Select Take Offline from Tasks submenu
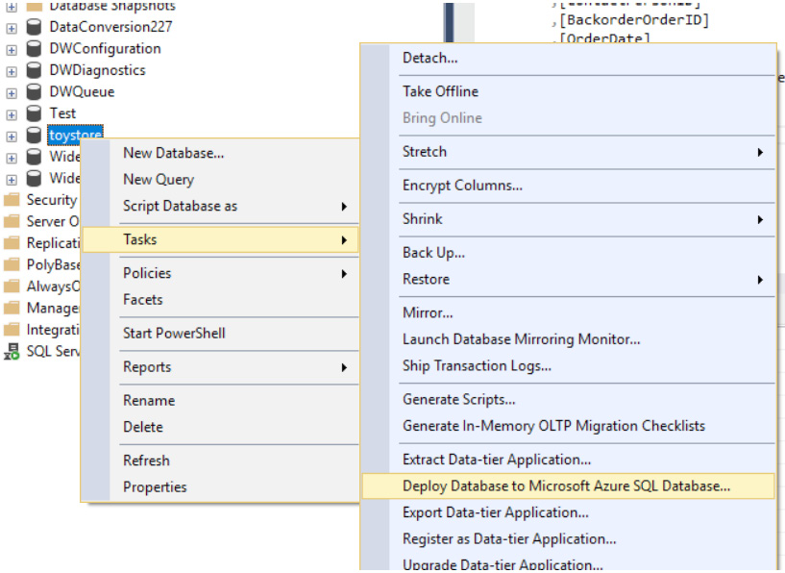Image resolution: width=785 pixels, height=573 pixels. coord(440,91)
